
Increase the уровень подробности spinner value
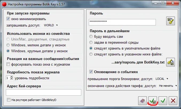11,77
